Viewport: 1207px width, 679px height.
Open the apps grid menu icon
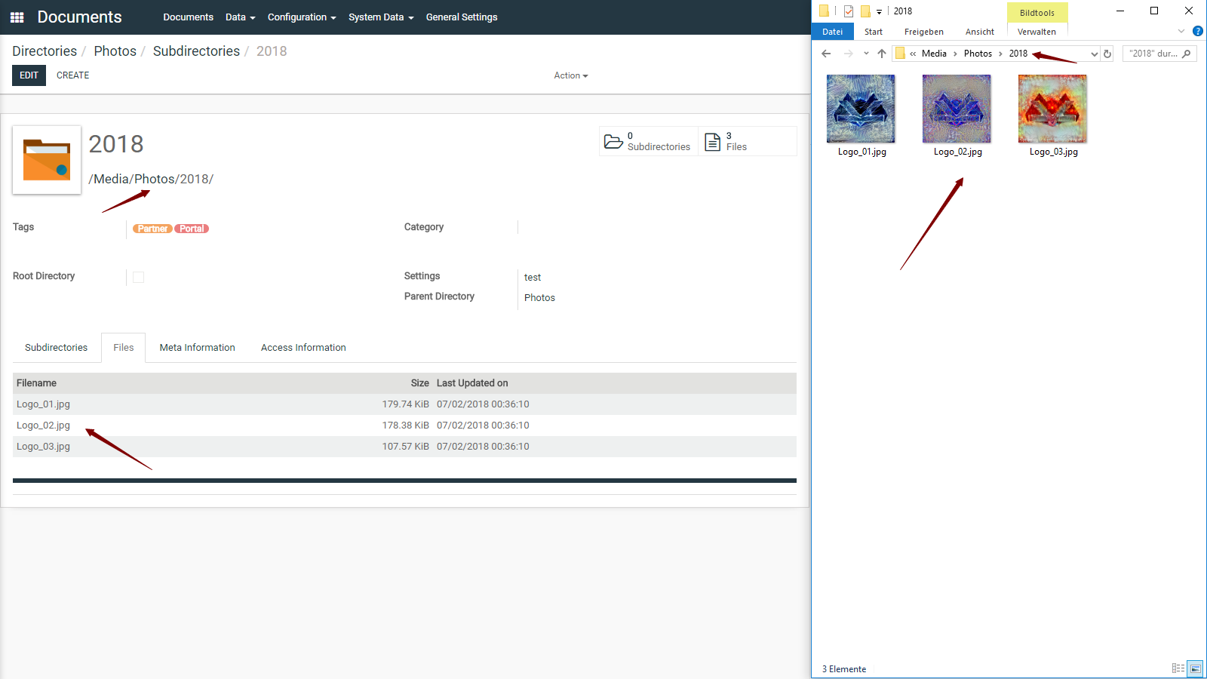click(17, 17)
